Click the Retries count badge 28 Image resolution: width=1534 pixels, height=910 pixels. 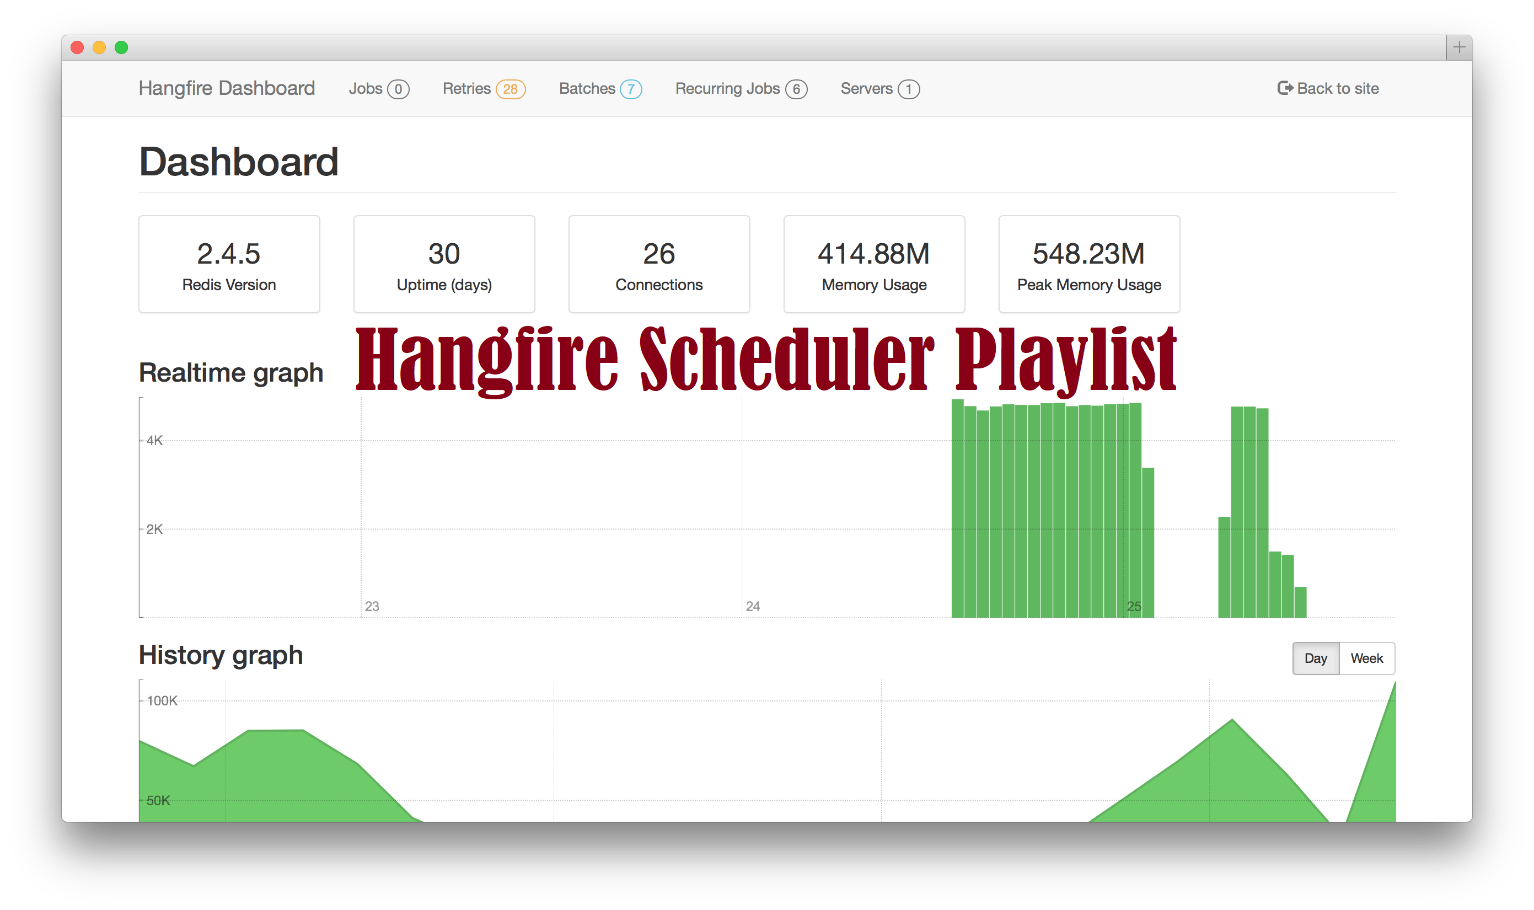(510, 89)
